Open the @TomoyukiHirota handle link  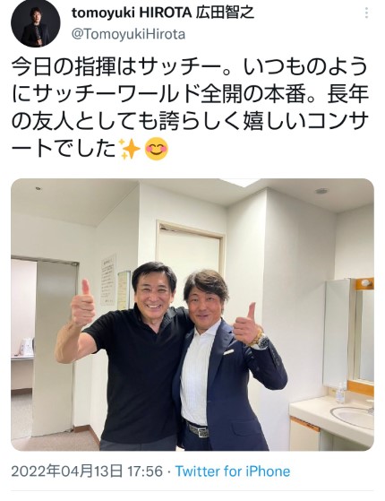tap(128, 34)
